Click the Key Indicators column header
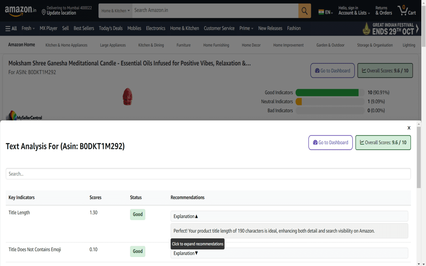Viewport: 426px width, 266px height. click(x=22, y=198)
